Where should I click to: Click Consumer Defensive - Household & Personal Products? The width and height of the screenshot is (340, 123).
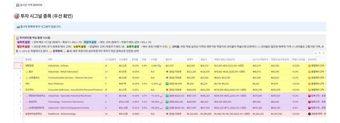pos(75,90)
